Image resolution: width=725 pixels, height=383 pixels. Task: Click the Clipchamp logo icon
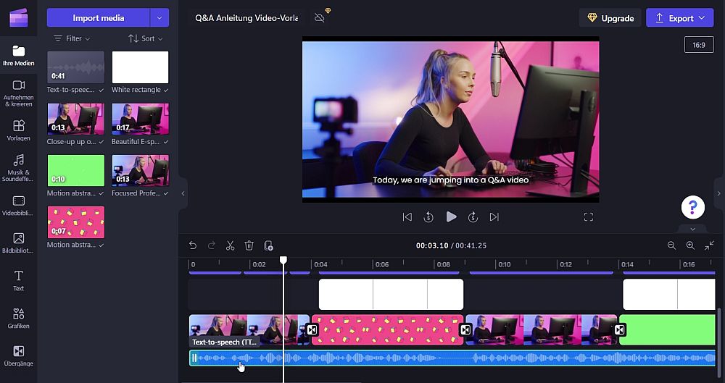(19, 17)
